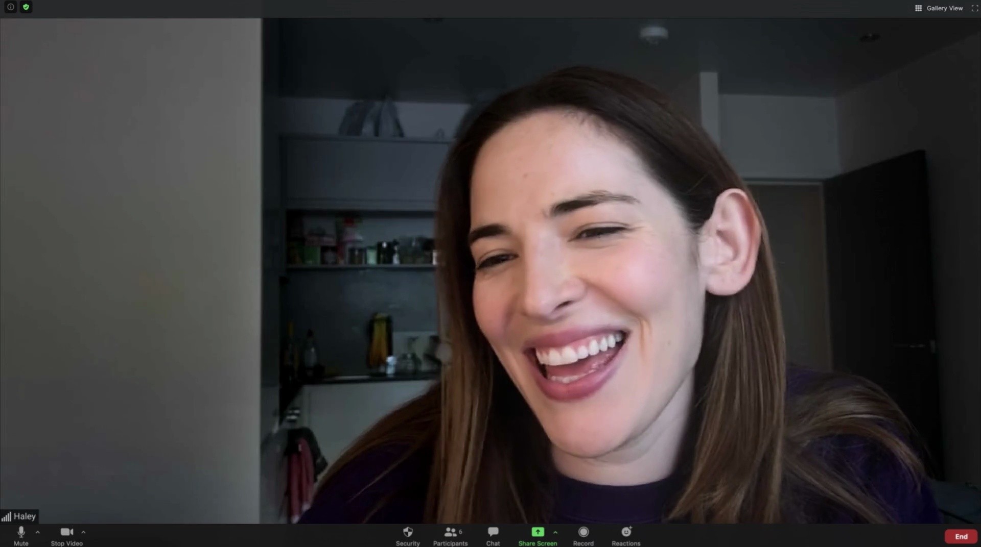The width and height of the screenshot is (981, 547).
Task: Start recording with Record button
Action: 583,536
